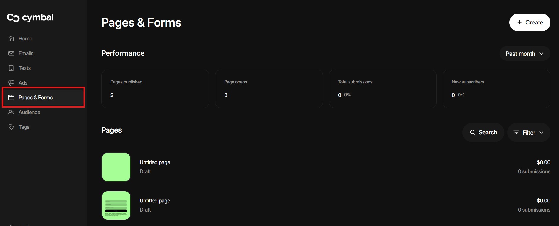Image resolution: width=559 pixels, height=226 pixels.
Task: Click the Emails envelope icon
Action: (11, 53)
